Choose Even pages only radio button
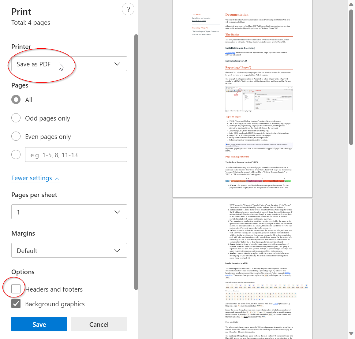The image size is (355, 339). pyautogui.click(x=16, y=136)
